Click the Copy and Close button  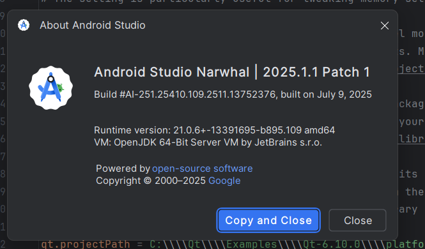tap(268, 220)
